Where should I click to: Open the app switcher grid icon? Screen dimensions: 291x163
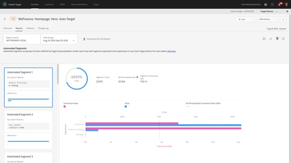pos(272,4)
